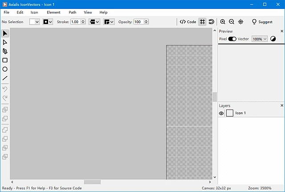
Task: Toggle the grid display button
Action: point(202,22)
